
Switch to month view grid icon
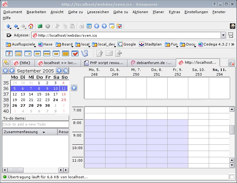click(66, 53)
